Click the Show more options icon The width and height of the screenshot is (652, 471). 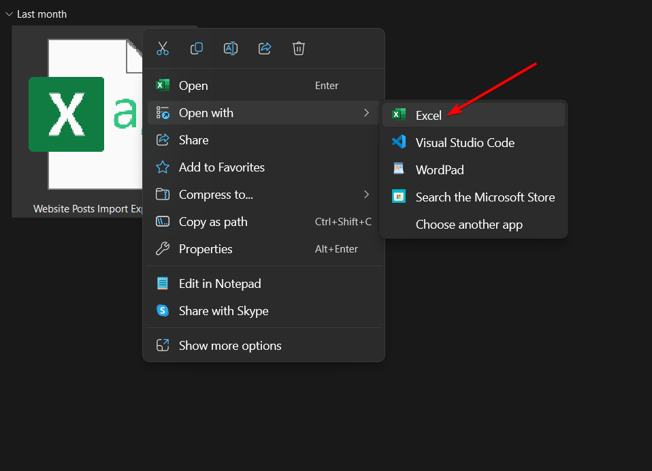pos(163,346)
